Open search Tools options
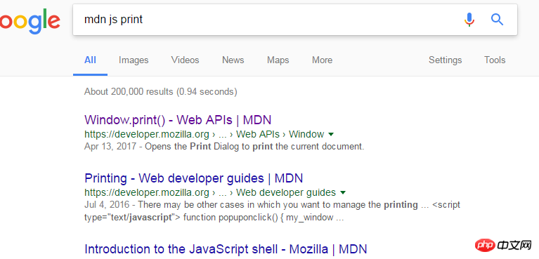The height and width of the screenshot is (259, 539). click(x=495, y=60)
